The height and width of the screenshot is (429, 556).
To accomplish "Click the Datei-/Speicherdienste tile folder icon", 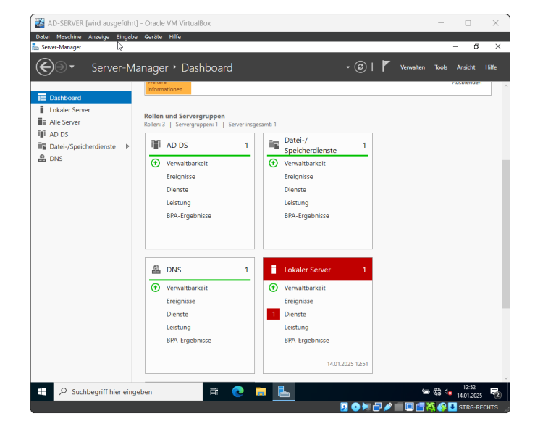I will (x=274, y=144).
